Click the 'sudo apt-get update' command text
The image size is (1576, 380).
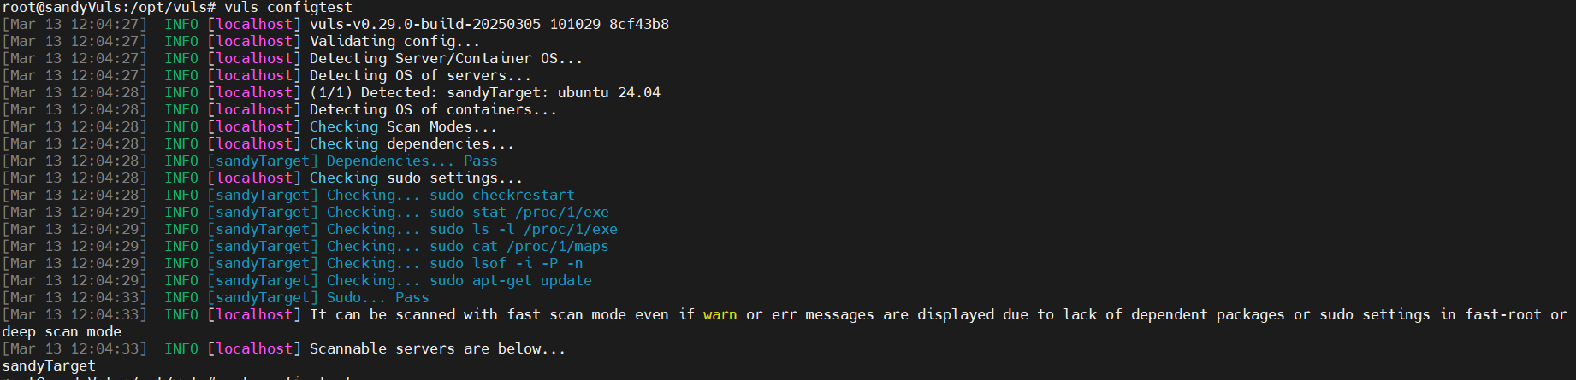510,281
